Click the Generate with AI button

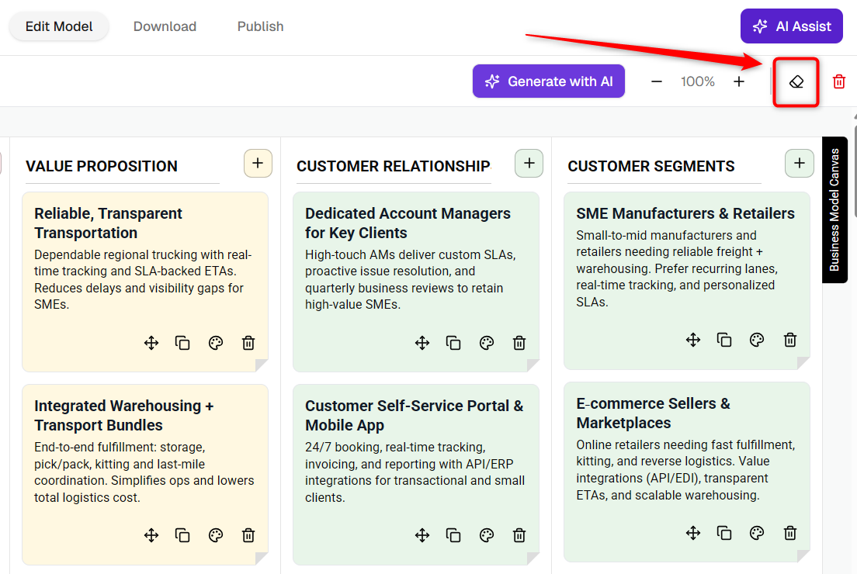[x=549, y=81]
